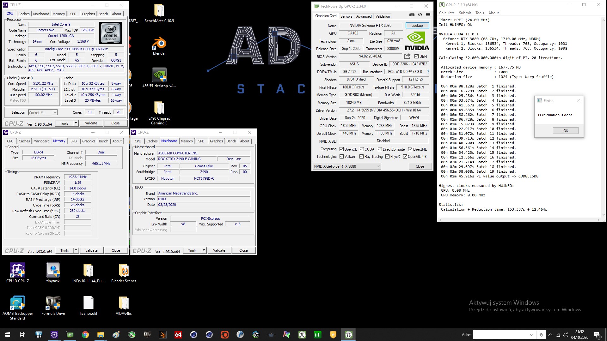Click the volume speaker tray icon
607x341 pixels.
click(566, 335)
